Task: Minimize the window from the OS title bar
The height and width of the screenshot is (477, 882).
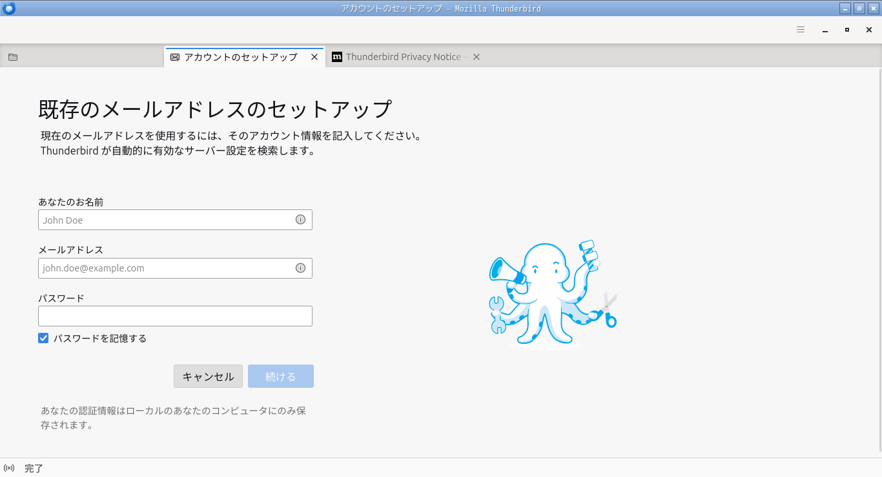Action: (x=845, y=8)
